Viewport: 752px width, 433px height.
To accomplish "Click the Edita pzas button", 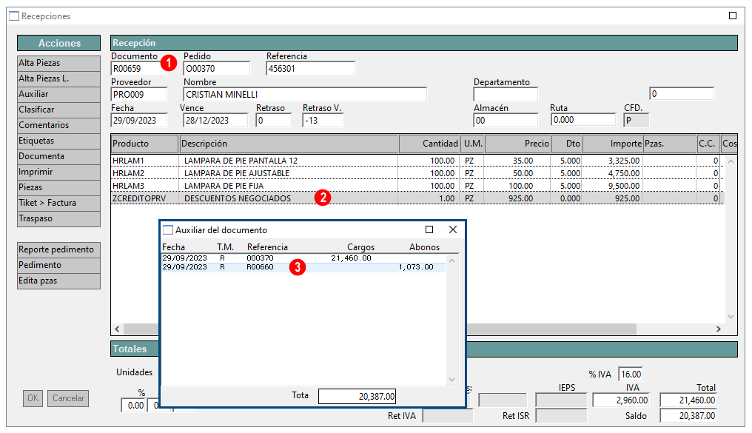I will 58,281.
